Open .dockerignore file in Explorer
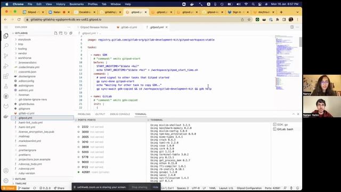341x192 pixels. click(27, 76)
